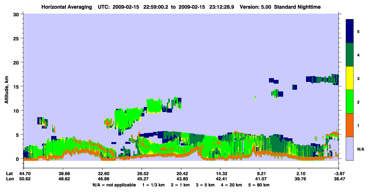Click the altitude tick label 10

(x=16, y=111)
